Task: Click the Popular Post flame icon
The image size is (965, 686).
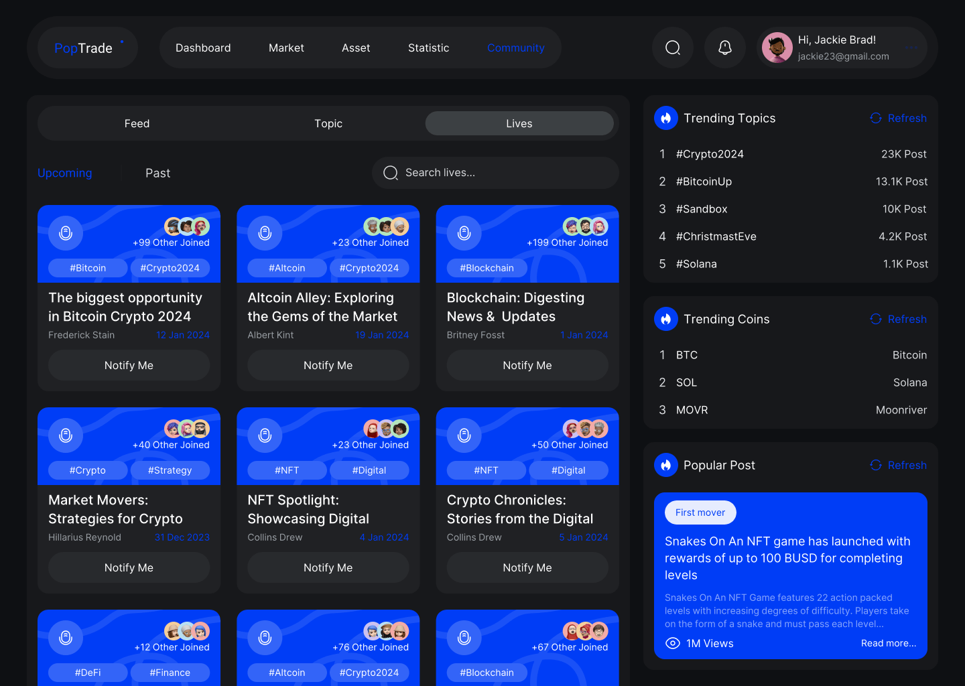Action: pyautogui.click(x=666, y=465)
